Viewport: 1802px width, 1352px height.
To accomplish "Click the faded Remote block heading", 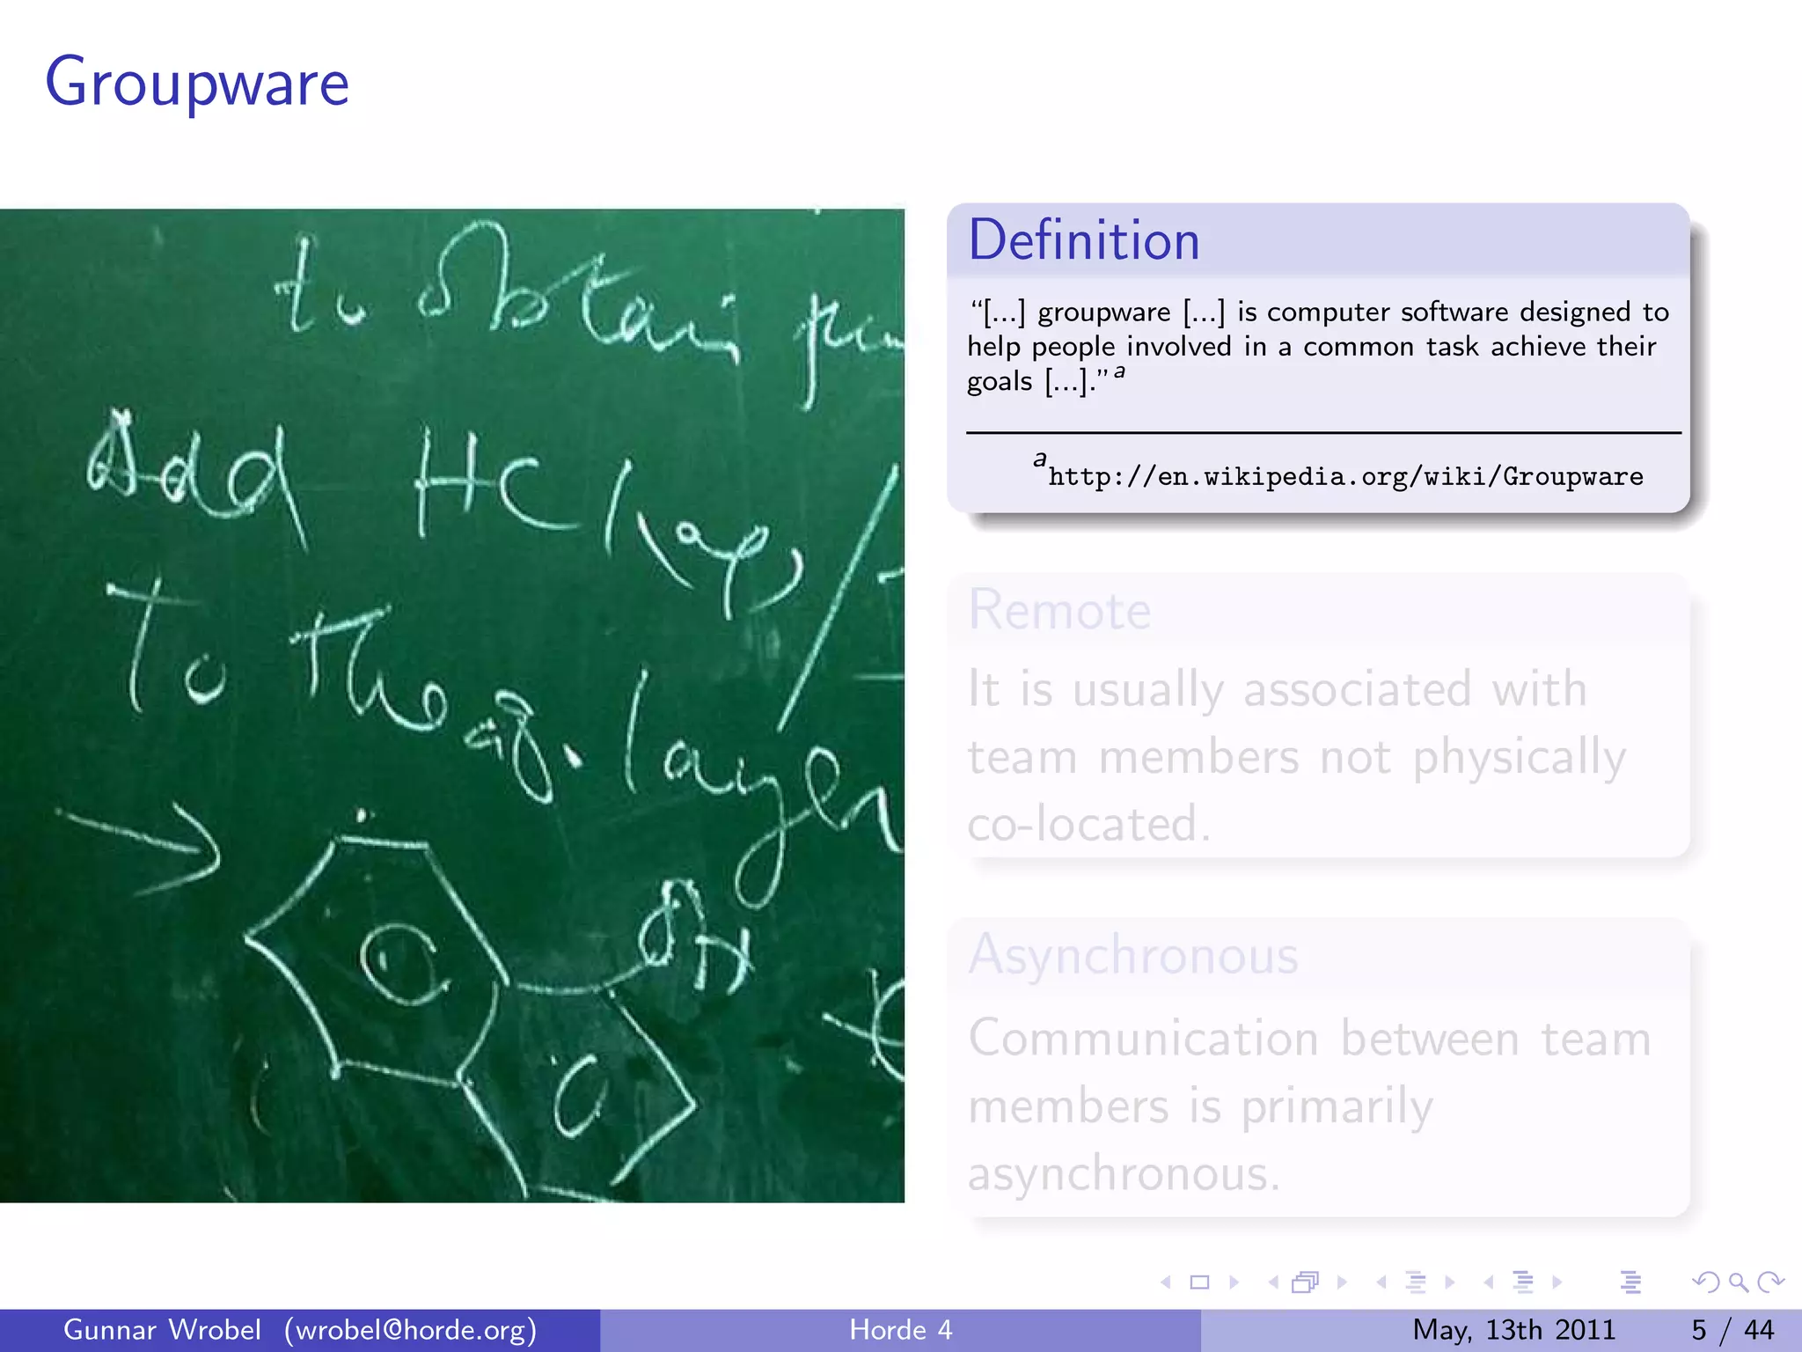I will click(1059, 610).
